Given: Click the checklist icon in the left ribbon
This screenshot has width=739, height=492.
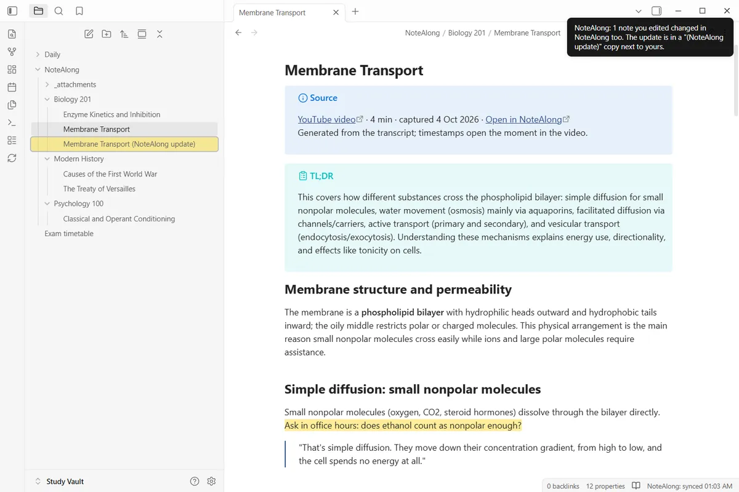Looking at the screenshot, I should [x=12, y=140].
